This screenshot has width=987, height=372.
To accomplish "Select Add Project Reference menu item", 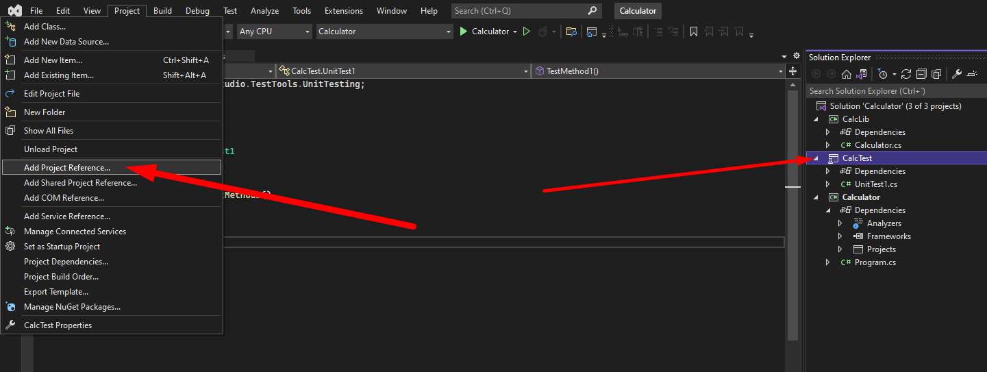I will [x=67, y=168].
